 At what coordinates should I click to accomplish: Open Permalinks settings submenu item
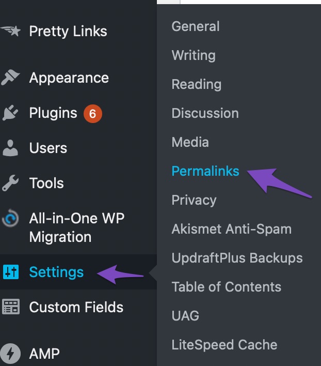click(x=205, y=171)
